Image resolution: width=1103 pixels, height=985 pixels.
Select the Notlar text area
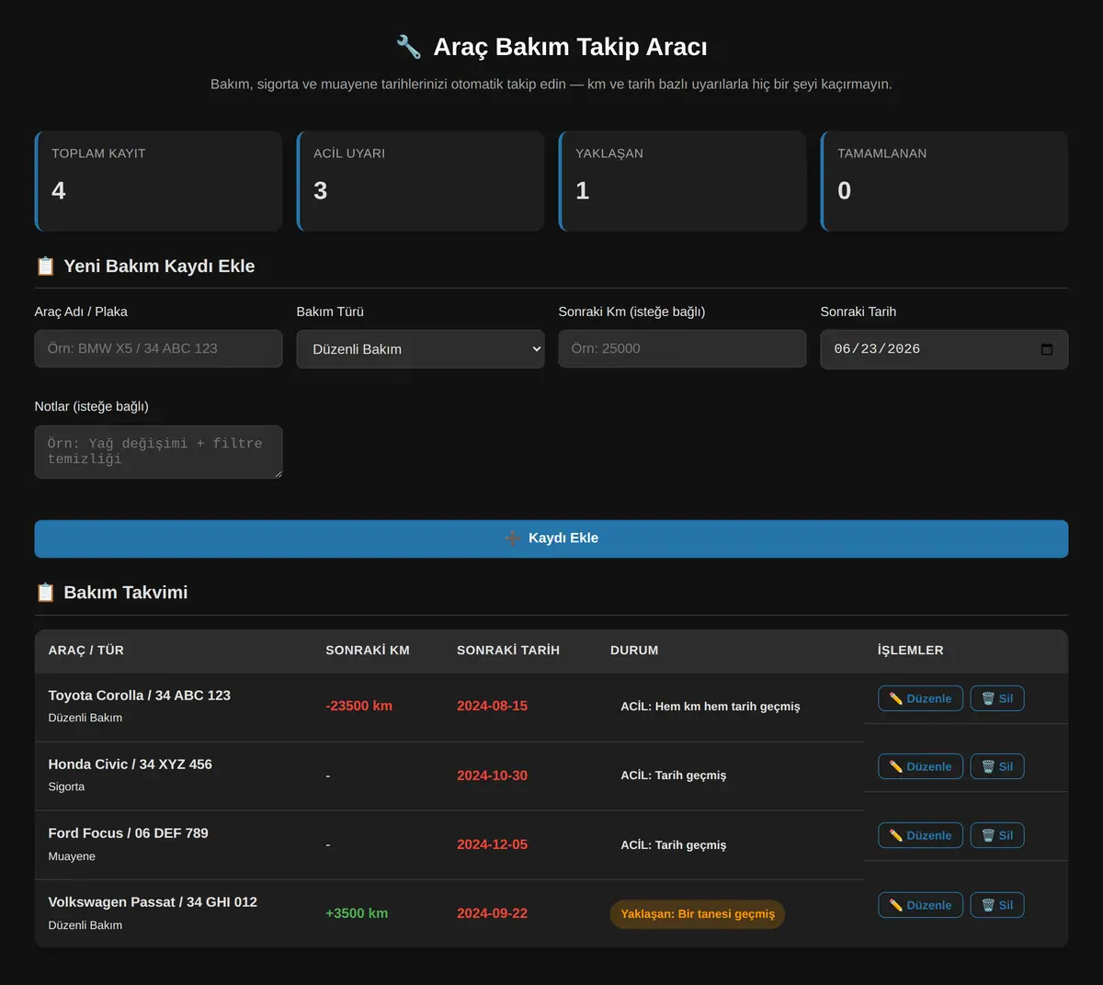(158, 452)
